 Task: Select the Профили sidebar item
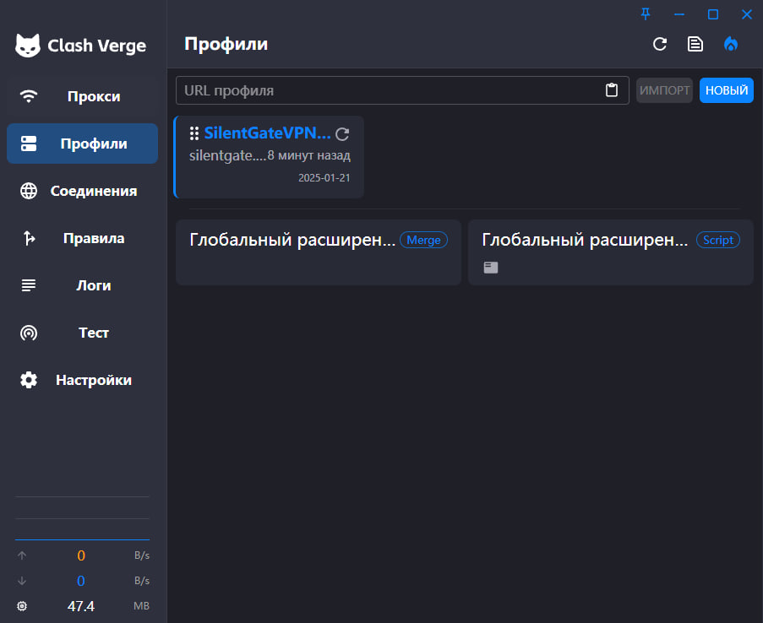(x=82, y=144)
